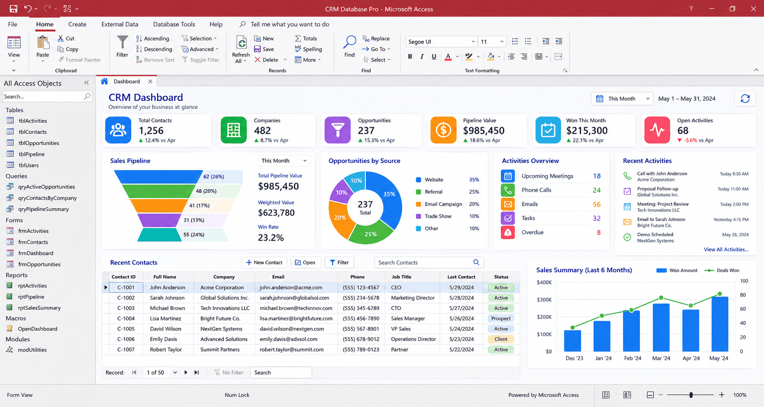The height and width of the screenshot is (407, 764).
Task: Click View All Activities link
Action: click(x=726, y=250)
